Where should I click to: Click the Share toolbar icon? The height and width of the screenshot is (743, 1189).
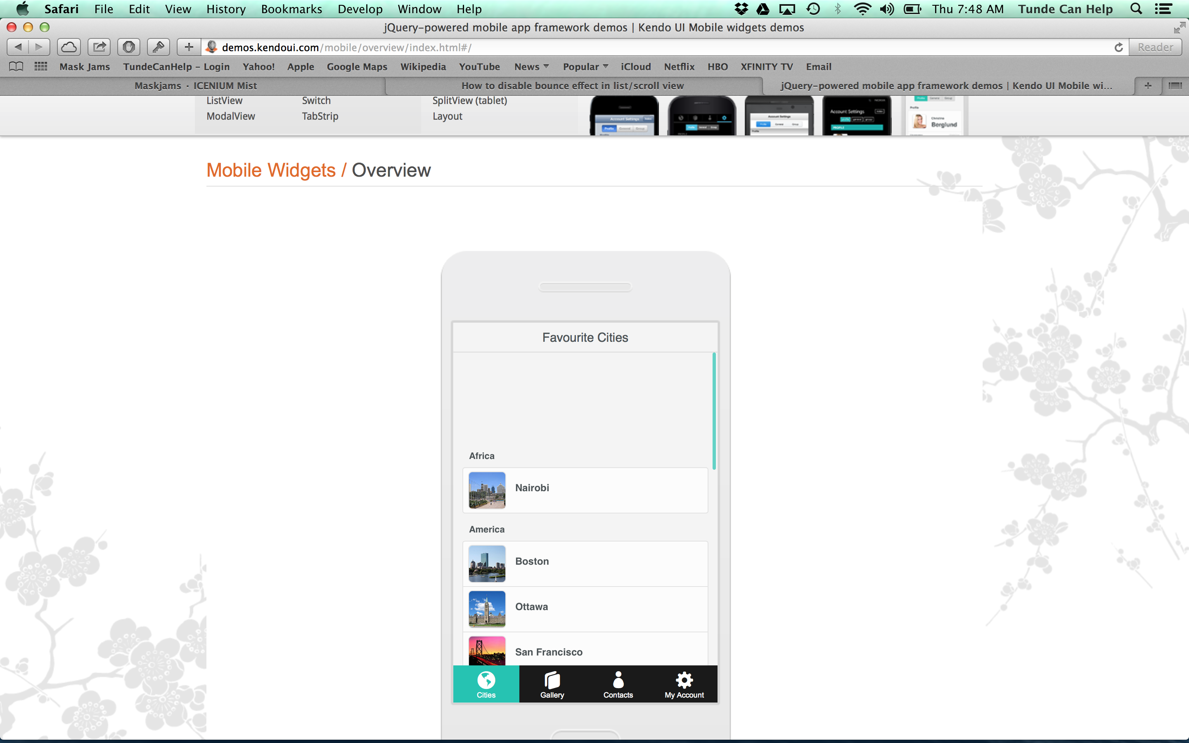[99, 47]
